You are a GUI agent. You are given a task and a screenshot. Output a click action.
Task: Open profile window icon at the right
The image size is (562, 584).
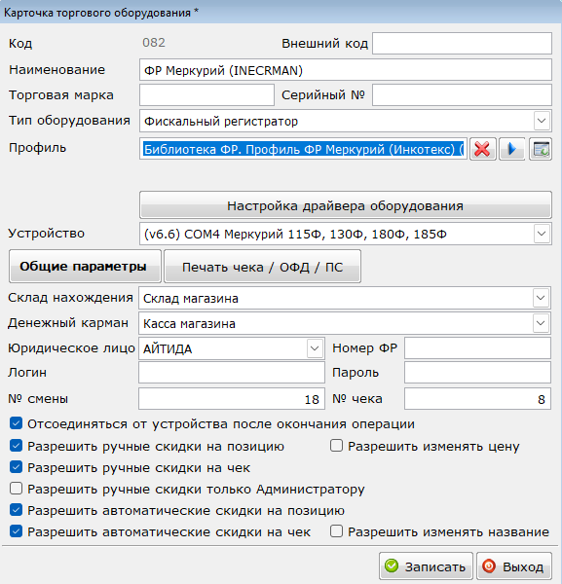click(x=541, y=149)
